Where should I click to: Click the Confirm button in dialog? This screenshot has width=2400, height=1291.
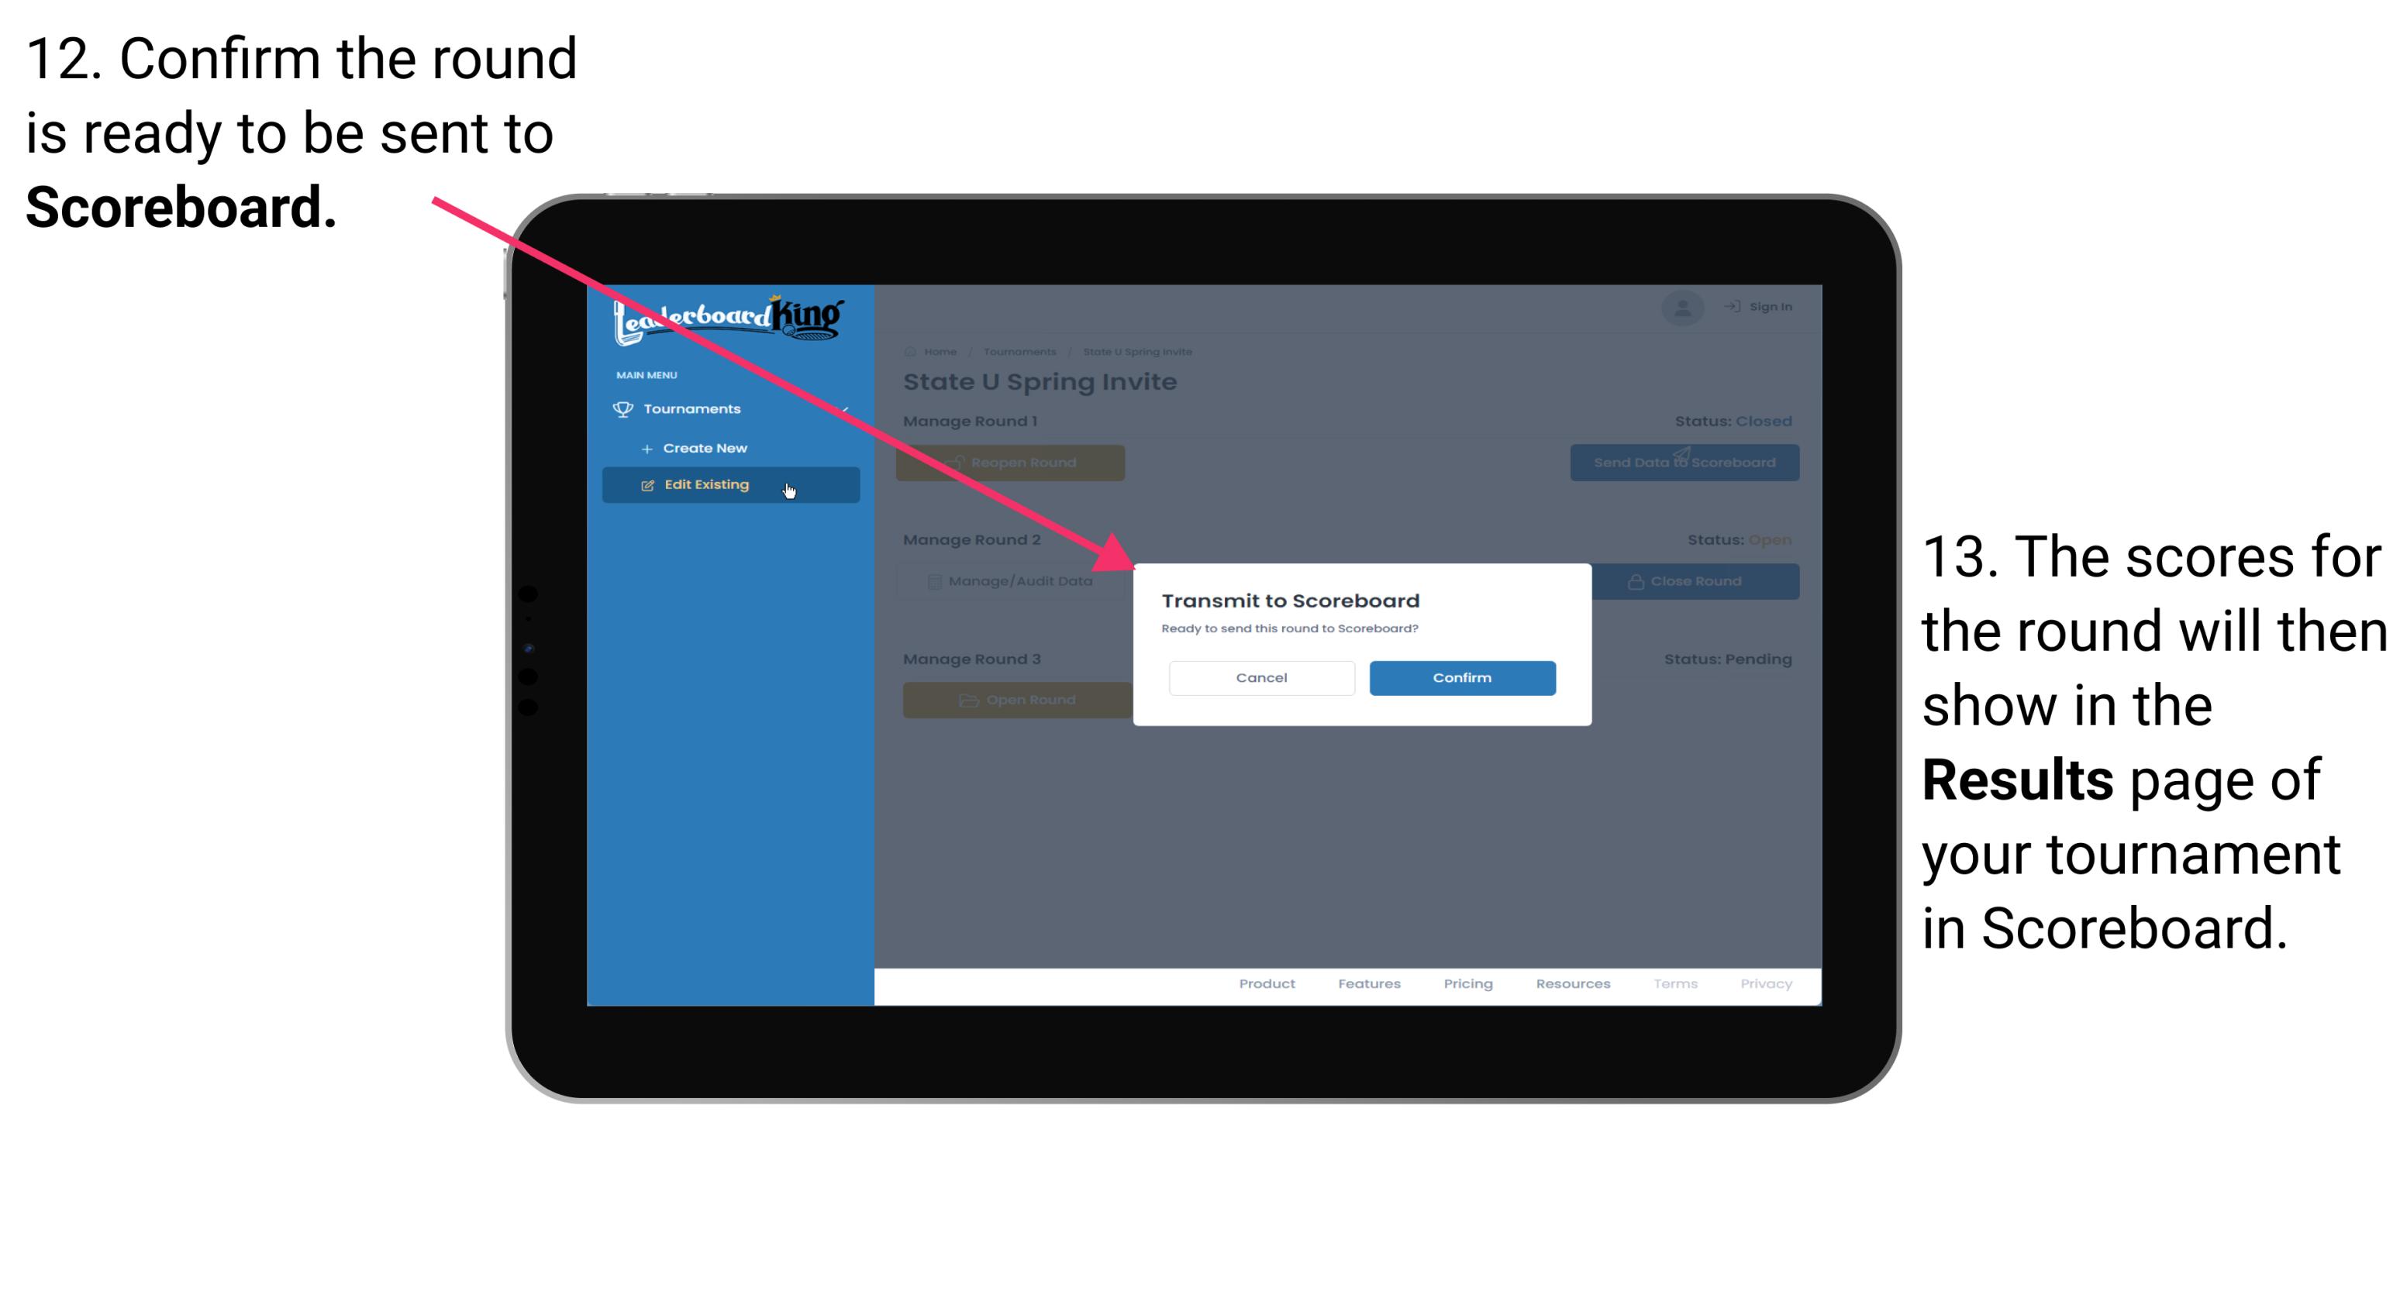[1457, 676]
